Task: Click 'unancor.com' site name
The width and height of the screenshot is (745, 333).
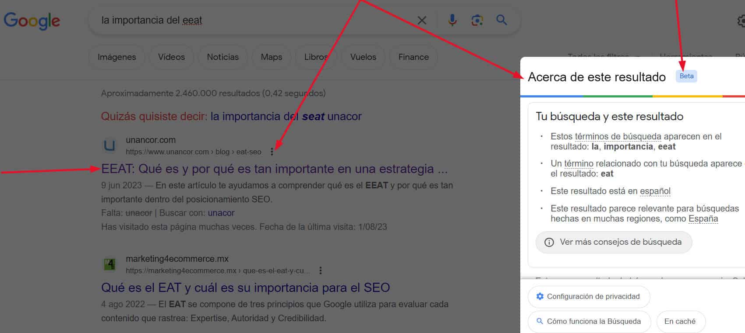Action: pos(151,140)
